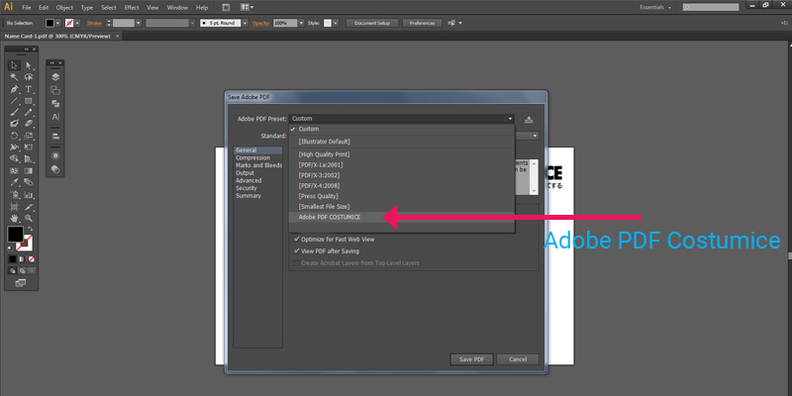Select the Symbol Sprayer tool
Image resolution: width=792 pixels, height=396 pixels.
point(14,195)
